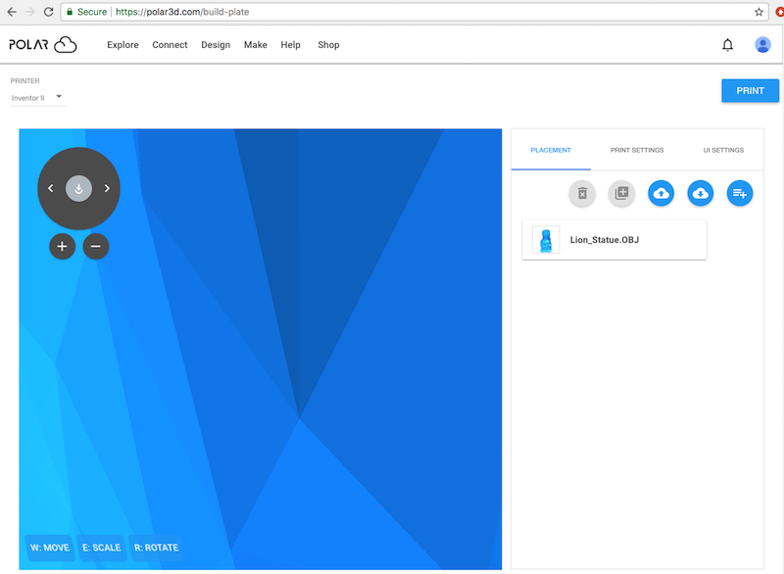Open the Connect menu

pos(170,45)
